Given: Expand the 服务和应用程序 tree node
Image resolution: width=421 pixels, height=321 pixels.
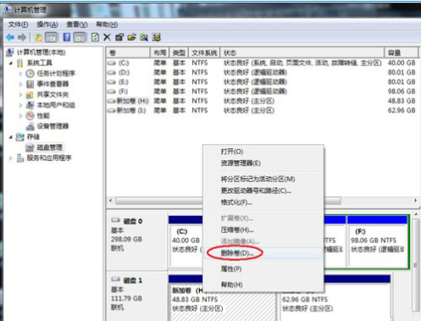Looking at the screenshot, I should coord(11,158).
